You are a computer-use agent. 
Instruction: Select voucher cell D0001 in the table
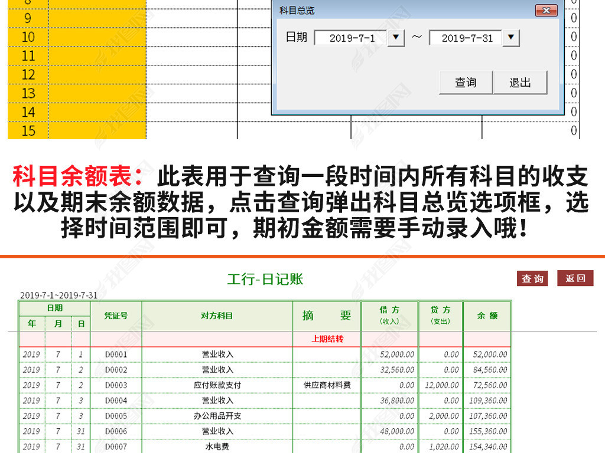115,354
